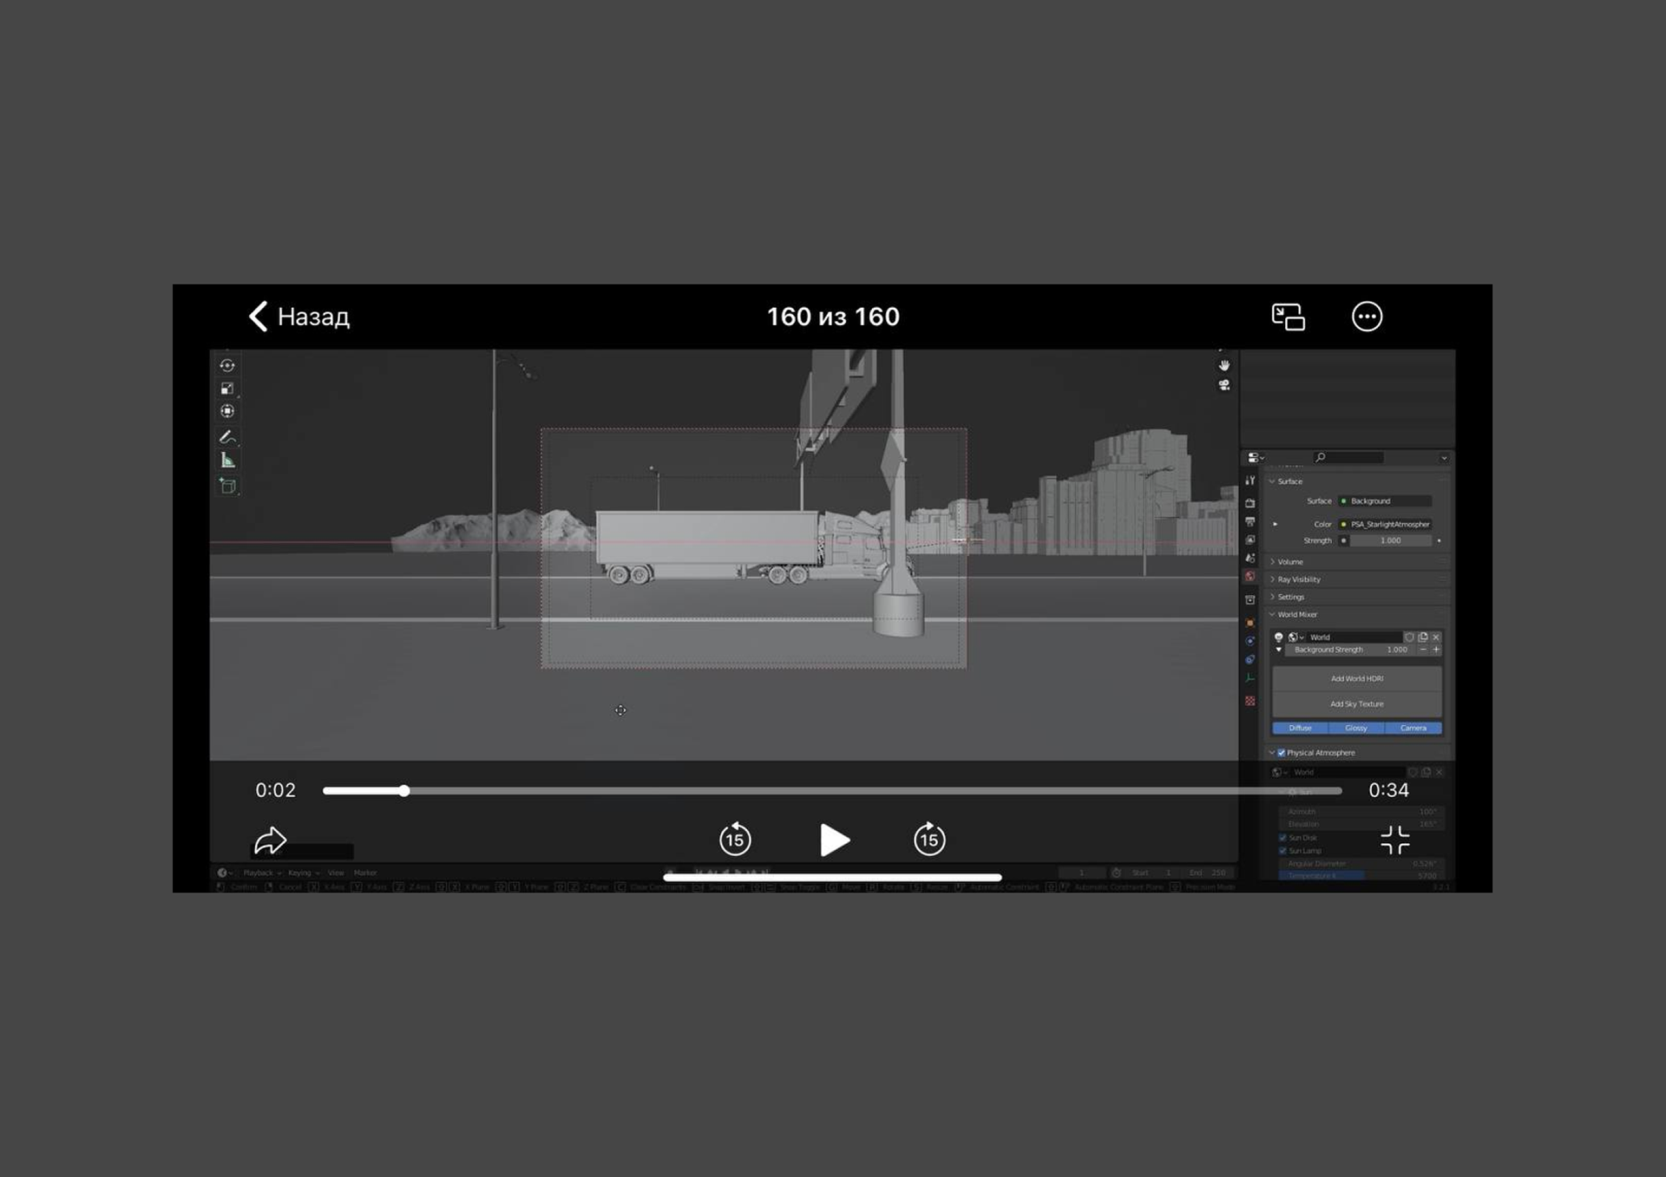Click the Add Sky Texture button
1666x1177 pixels.
pyautogui.click(x=1357, y=703)
